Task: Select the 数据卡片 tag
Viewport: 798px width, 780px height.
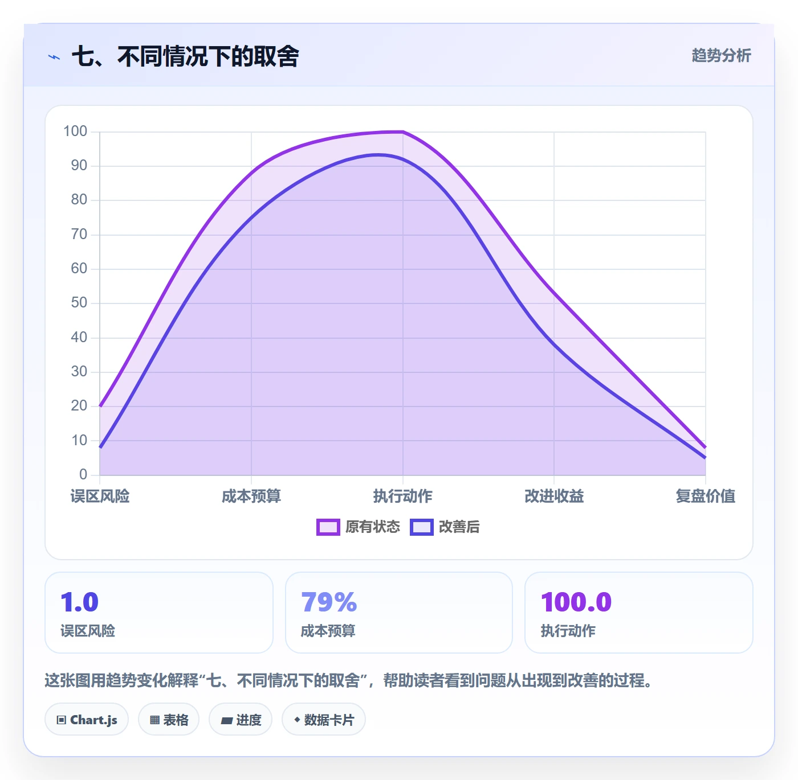Action: pos(324,720)
